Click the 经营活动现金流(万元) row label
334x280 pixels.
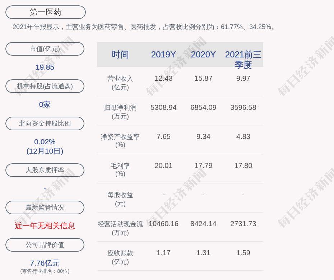click(120, 228)
